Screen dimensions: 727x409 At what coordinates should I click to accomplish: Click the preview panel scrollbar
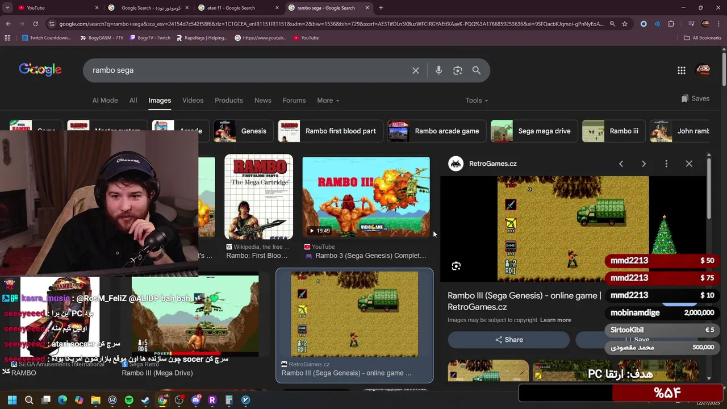pos(709,187)
